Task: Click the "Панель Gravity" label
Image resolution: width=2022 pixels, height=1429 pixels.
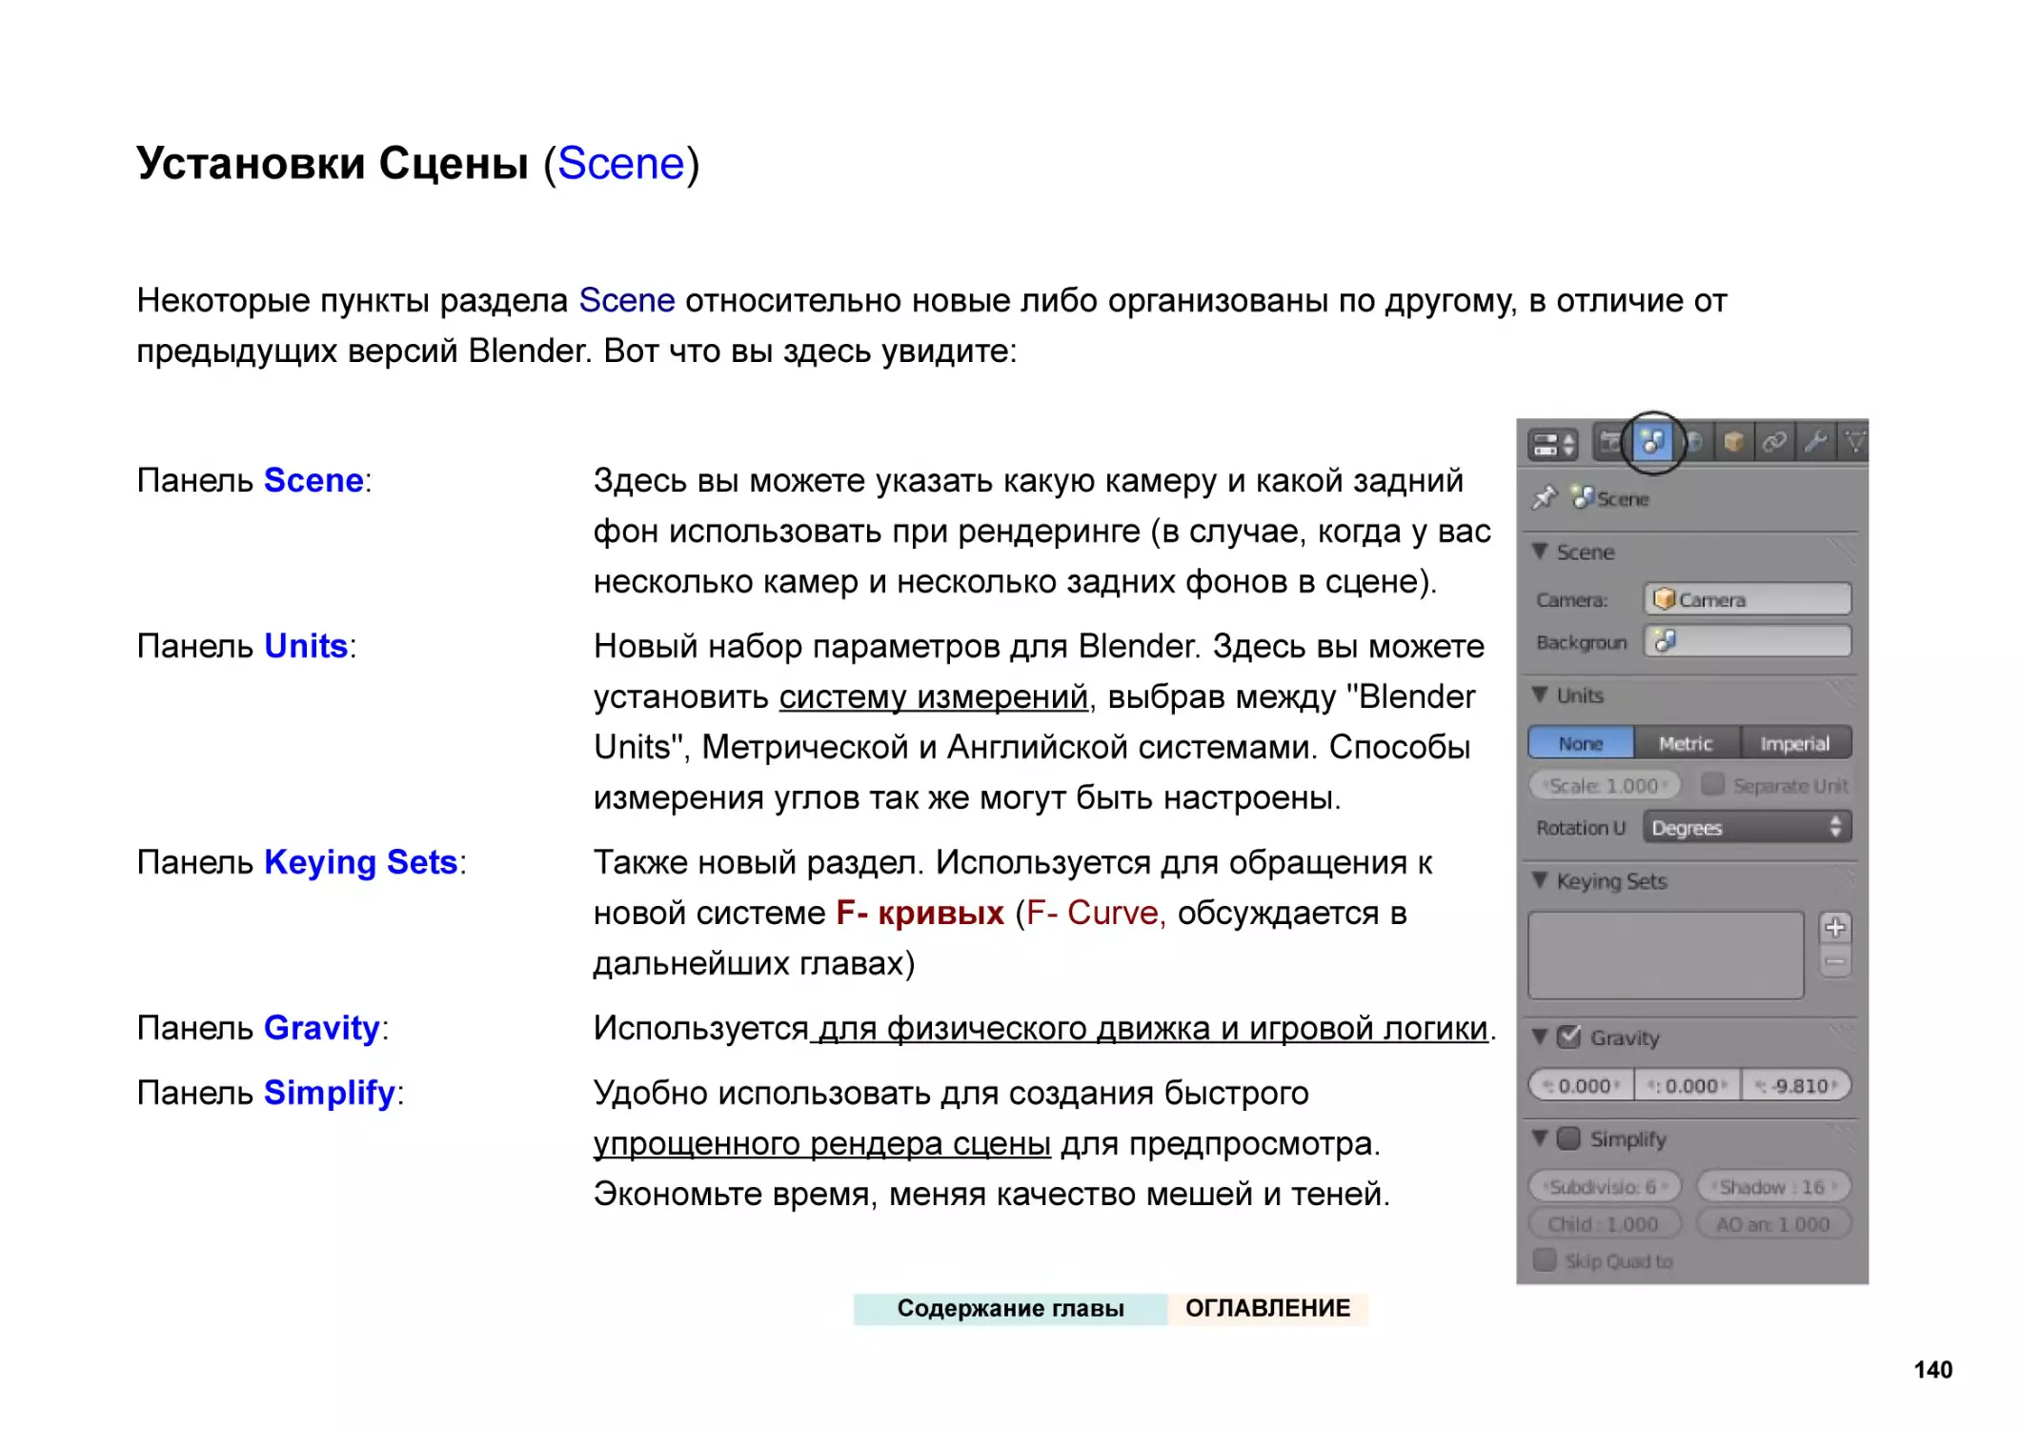Action: 263,1028
